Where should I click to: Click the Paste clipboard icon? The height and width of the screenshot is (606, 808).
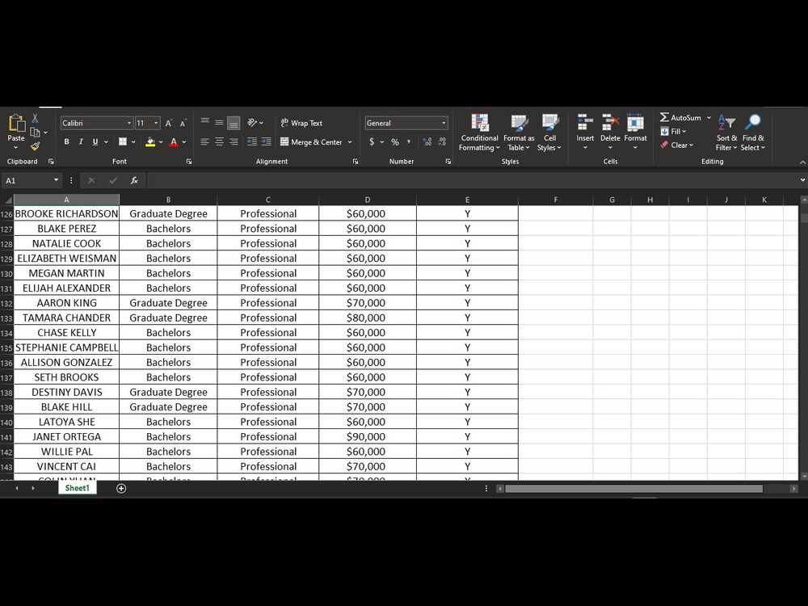[16, 123]
